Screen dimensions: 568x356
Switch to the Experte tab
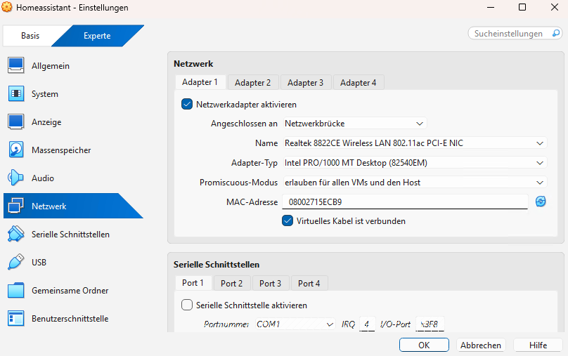tap(97, 35)
